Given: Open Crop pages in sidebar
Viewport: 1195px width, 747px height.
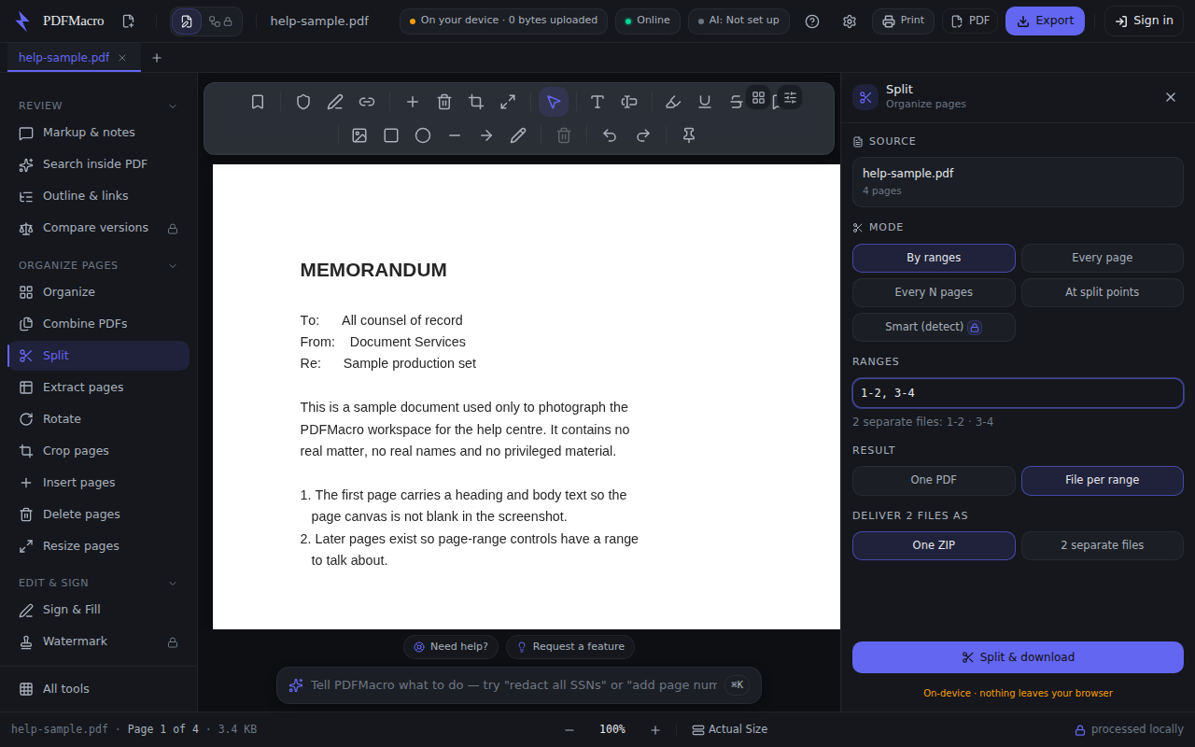Looking at the screenshot, I should click(x=98, y=451).
